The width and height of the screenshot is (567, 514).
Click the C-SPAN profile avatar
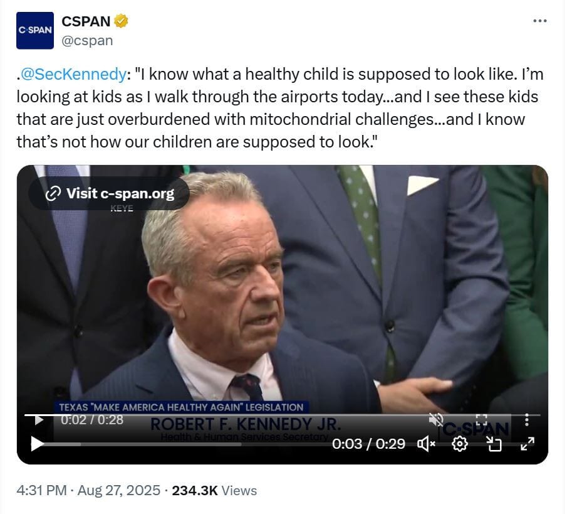click(35, 30)
